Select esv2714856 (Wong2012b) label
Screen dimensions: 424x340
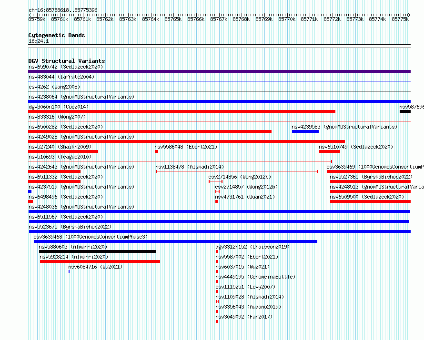(x=240, y=177)
